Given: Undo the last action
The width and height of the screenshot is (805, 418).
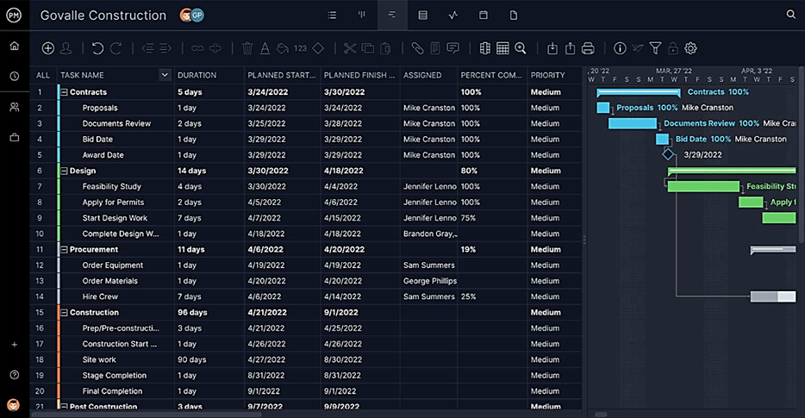Looking at the screenshot, I should click(x=97, y=49).
